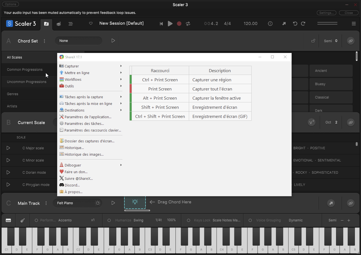The width and height of the screenshot is (361, 255).
Task: Open Historique des images
Action: (91, 154)
